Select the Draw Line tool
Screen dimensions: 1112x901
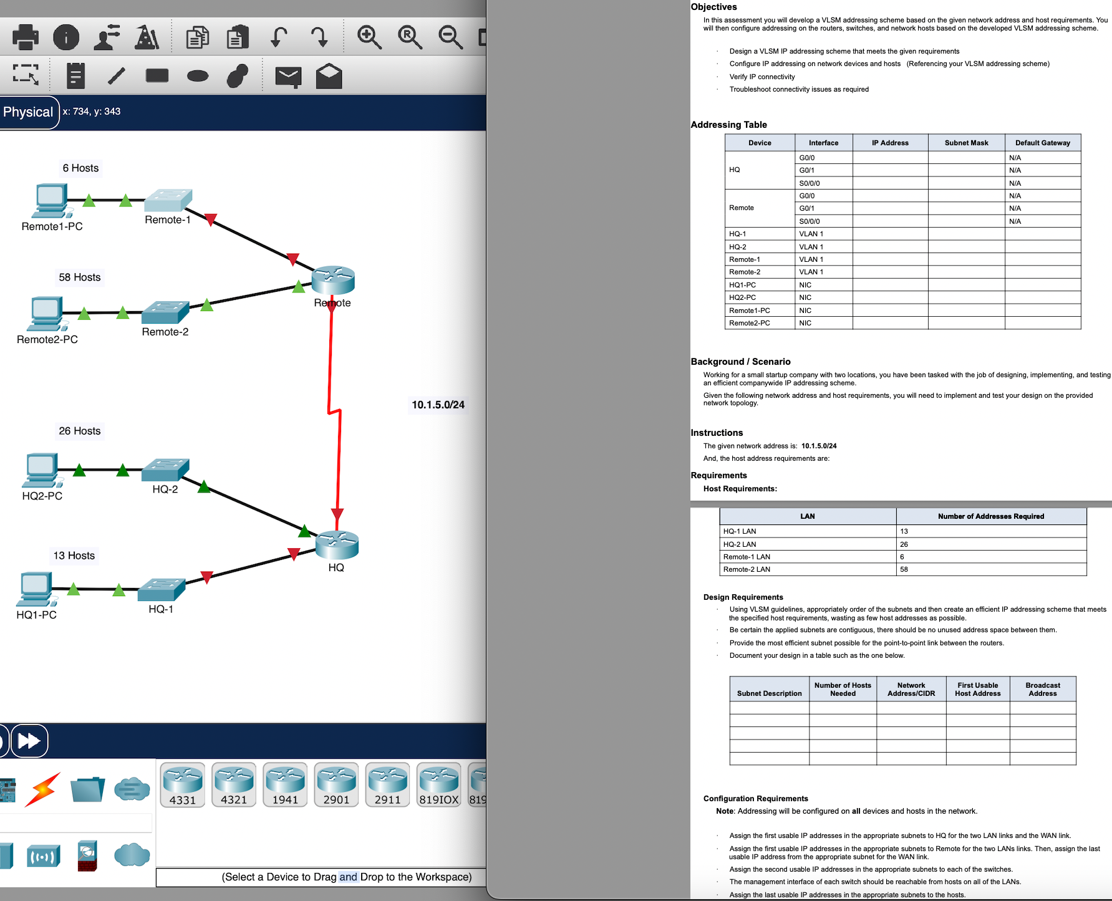point(116,75)
